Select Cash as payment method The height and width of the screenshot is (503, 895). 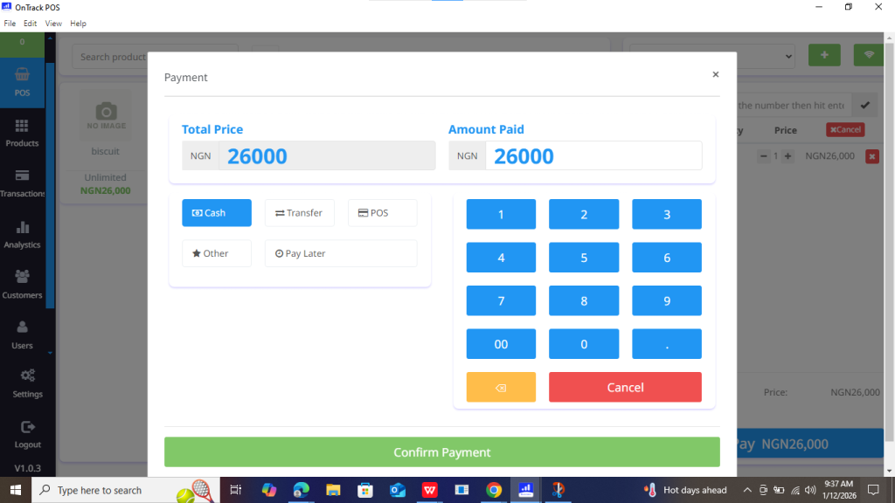coord(216,213)
